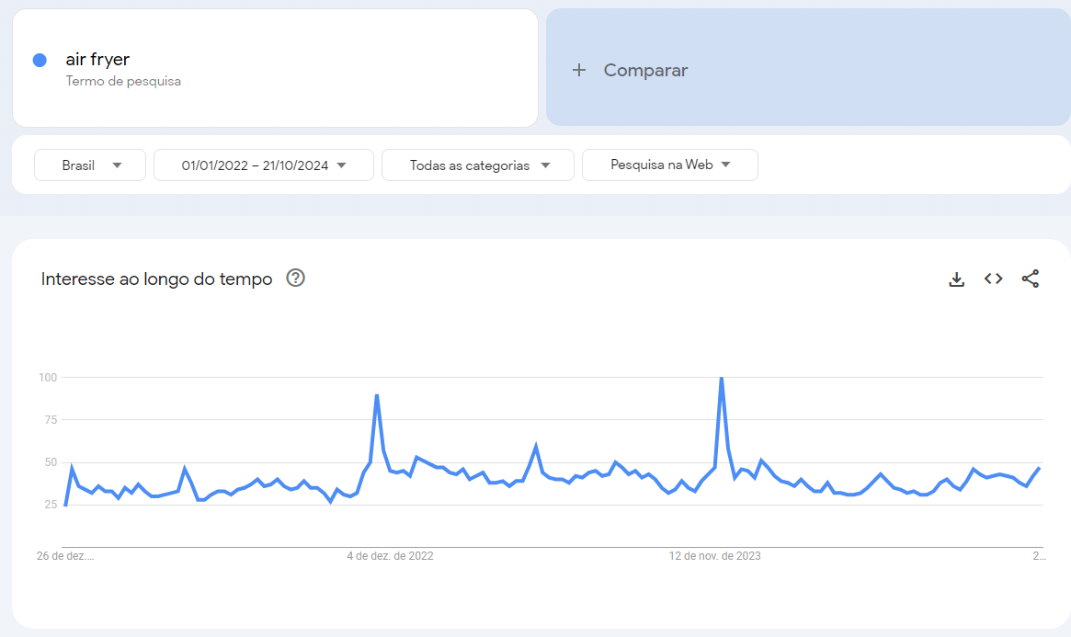Click the 26 de dez. axis label
Screen dimensions: 1071x637
[65, 555]
